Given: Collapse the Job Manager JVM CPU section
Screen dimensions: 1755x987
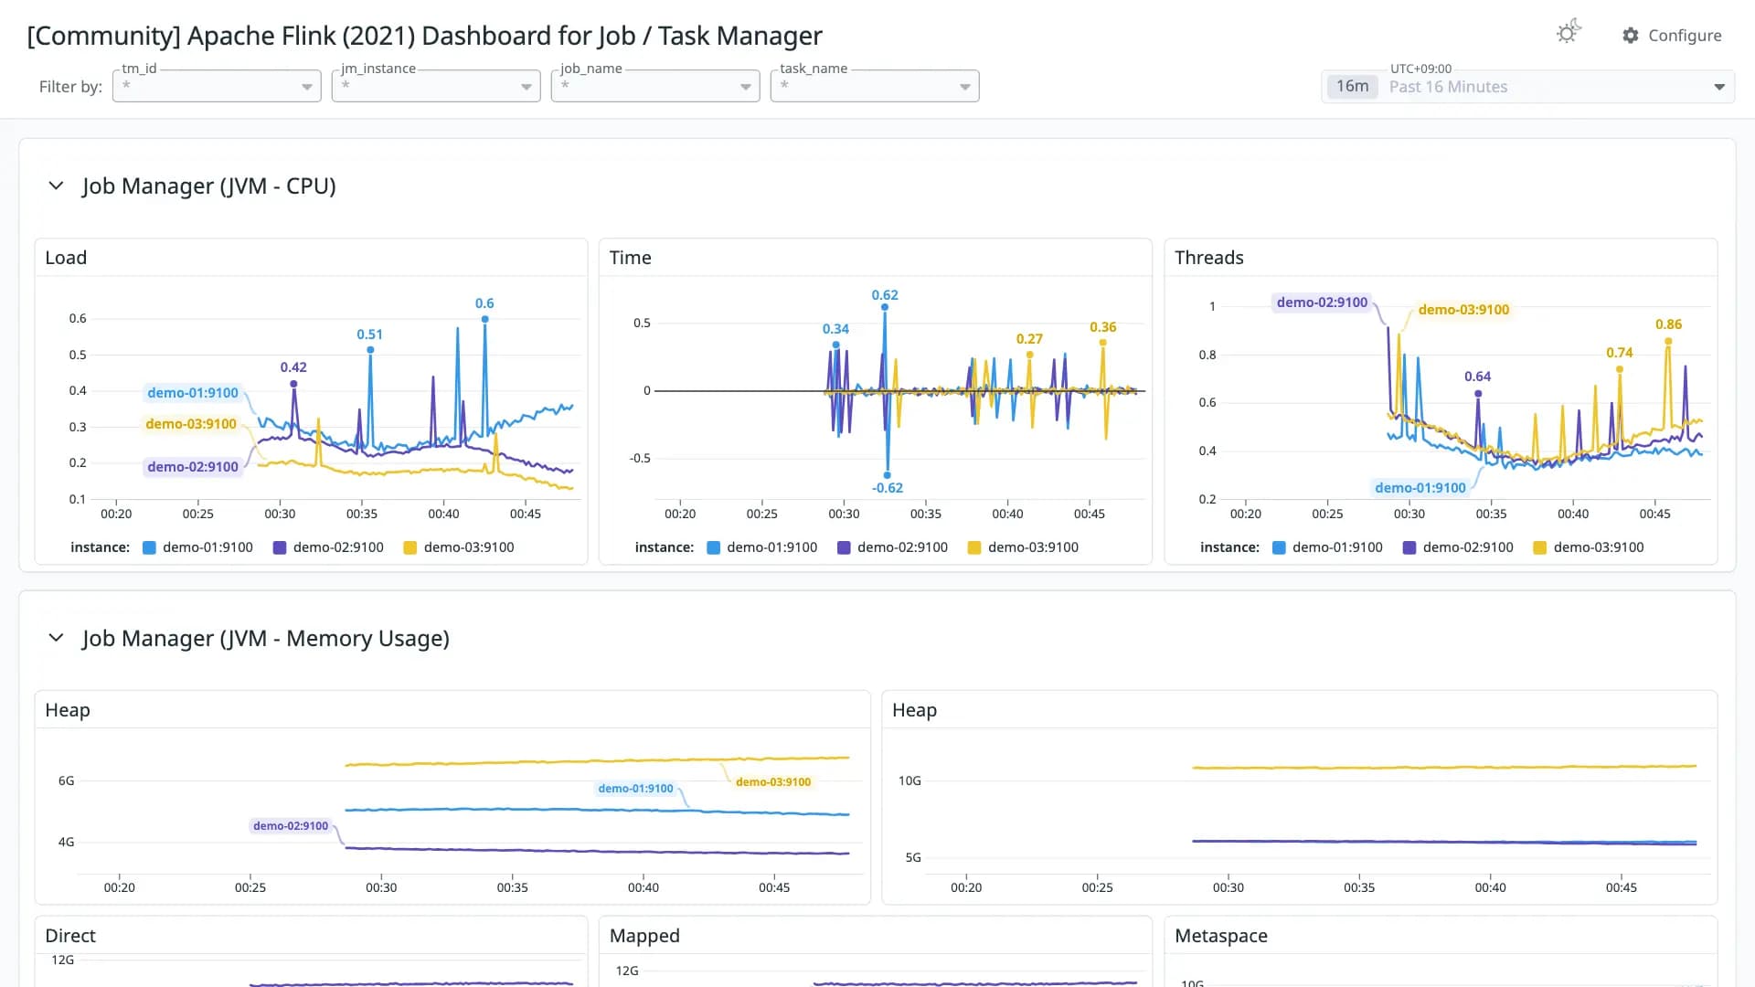Looking at the screenshot, I should [56, 186].
